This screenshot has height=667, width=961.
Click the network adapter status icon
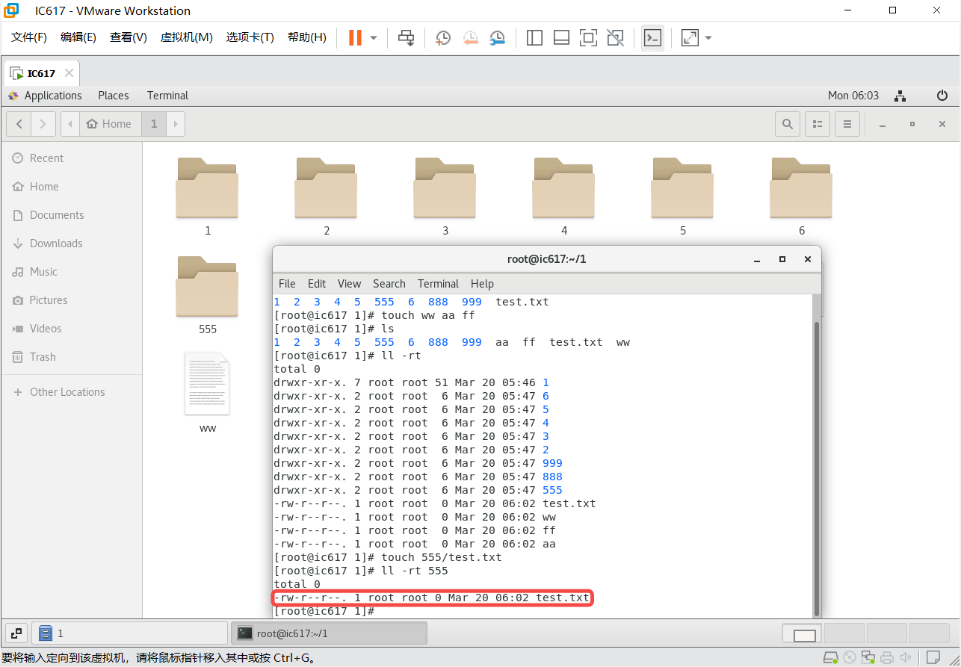point(868,658)
